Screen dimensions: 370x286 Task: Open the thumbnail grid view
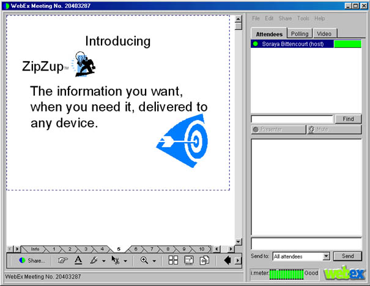(x=173, y=260)
